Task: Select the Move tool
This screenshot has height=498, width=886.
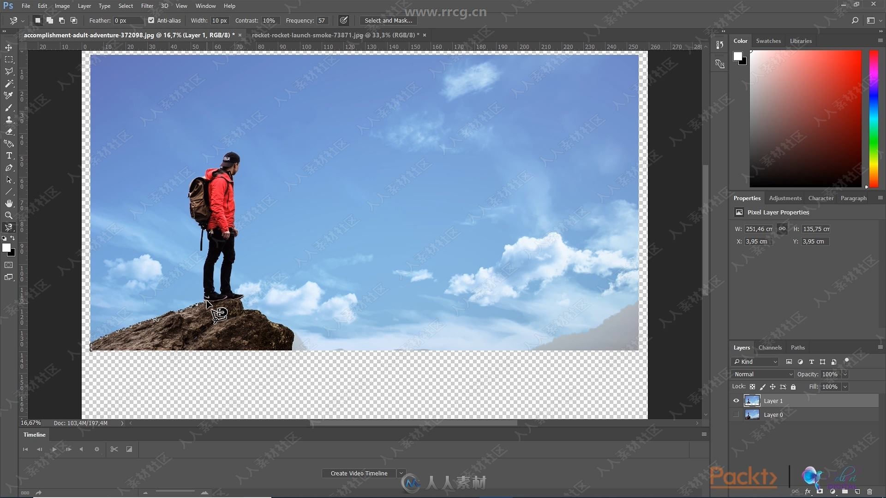Action: click(8, 47)
